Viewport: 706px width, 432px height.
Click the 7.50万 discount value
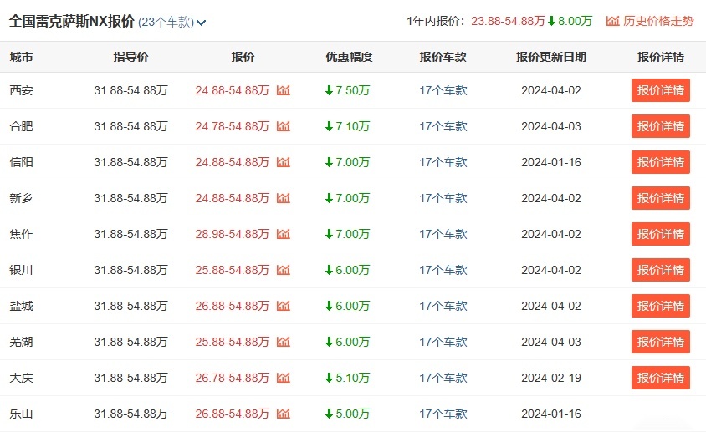pyautogui.click(x=352, y=90)
